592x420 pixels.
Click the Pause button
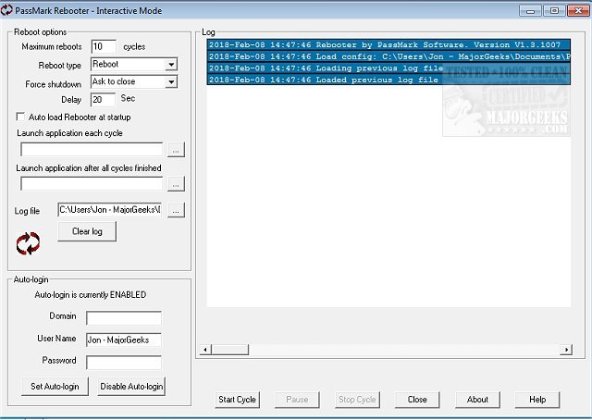click(x=297, y=400)
